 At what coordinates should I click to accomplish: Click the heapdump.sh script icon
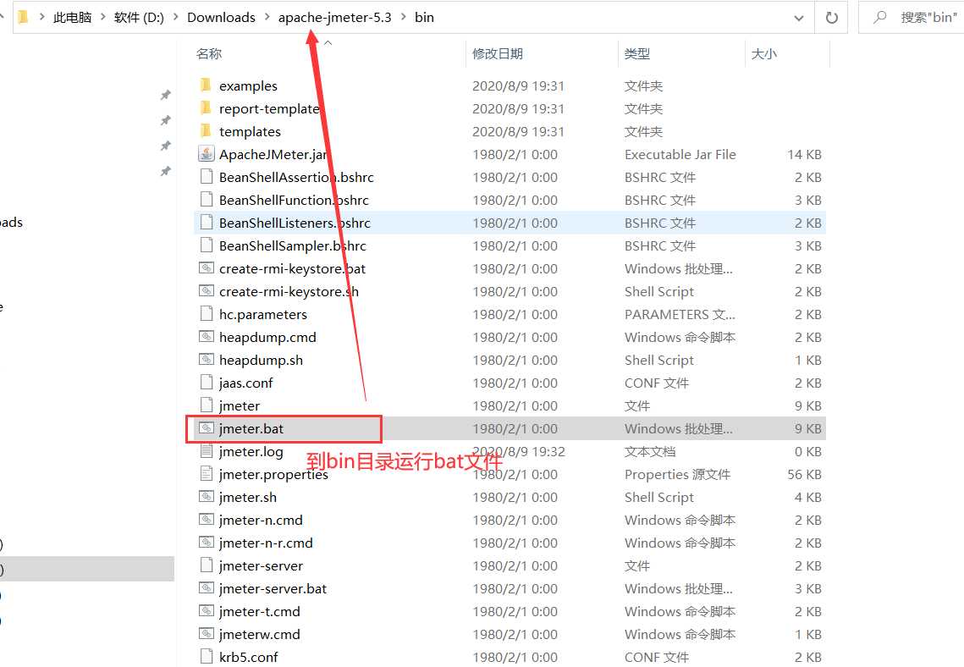pos(206,359)
